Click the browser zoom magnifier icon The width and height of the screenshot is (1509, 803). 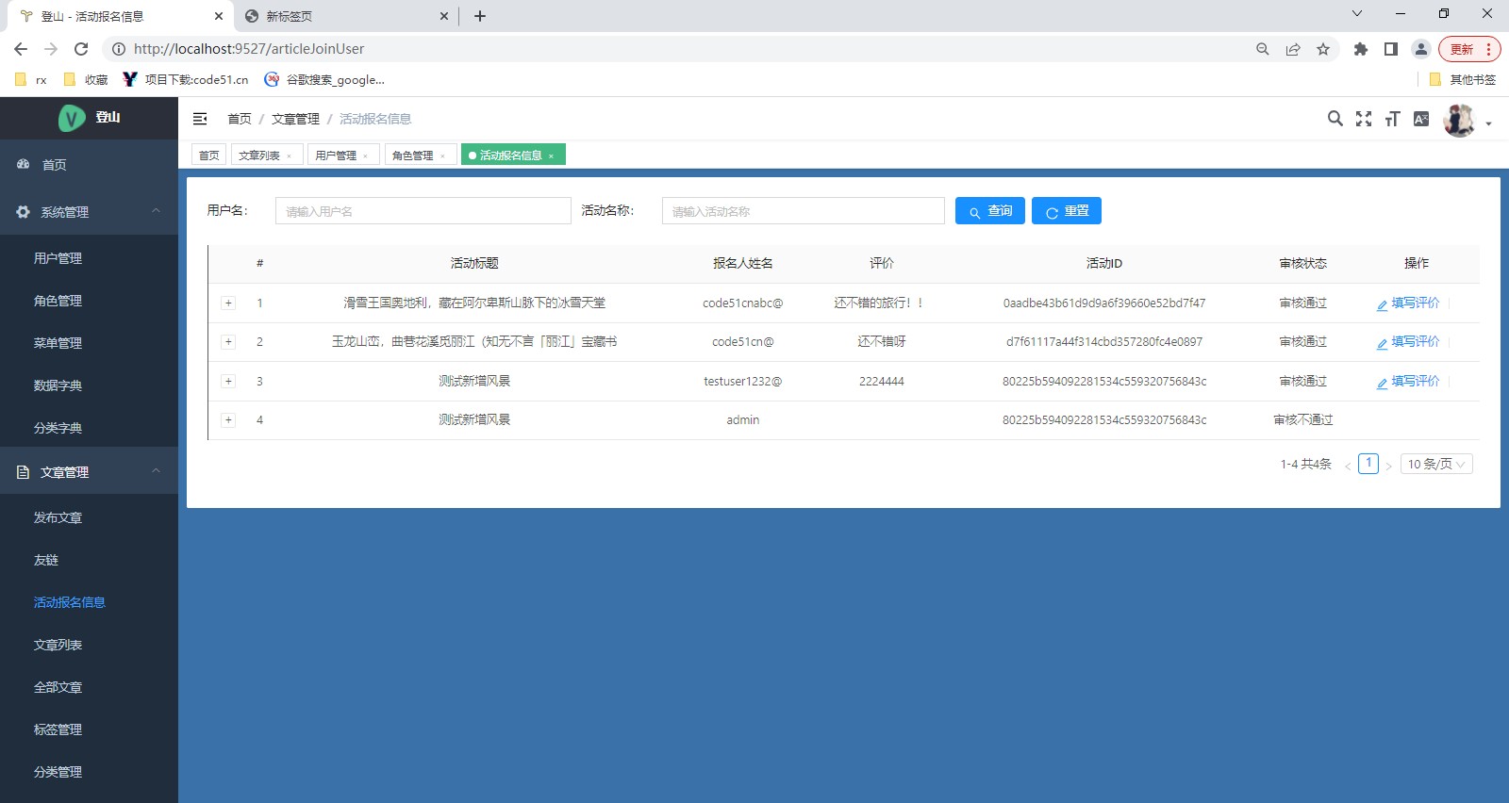tap(1263, 49)
